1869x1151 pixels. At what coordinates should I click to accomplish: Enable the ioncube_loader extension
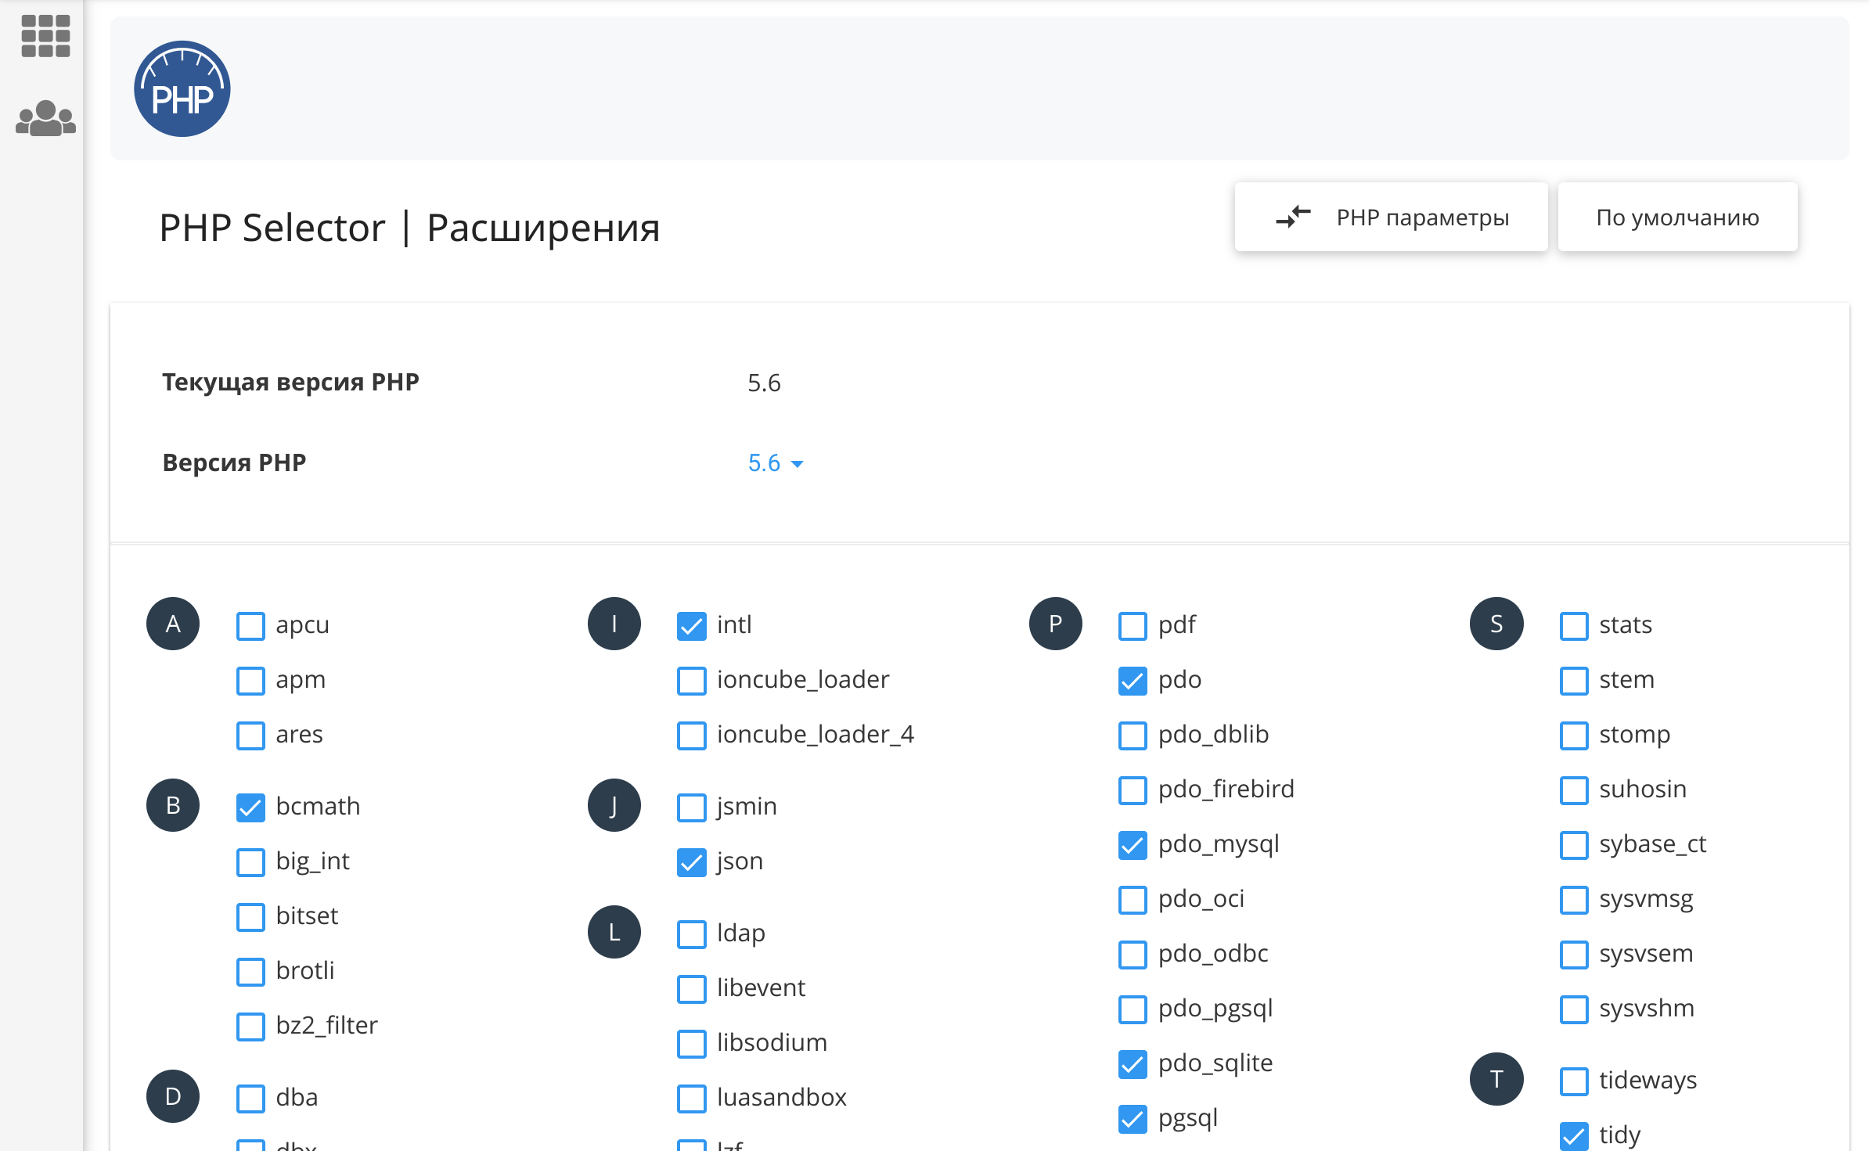coord(691,680)
